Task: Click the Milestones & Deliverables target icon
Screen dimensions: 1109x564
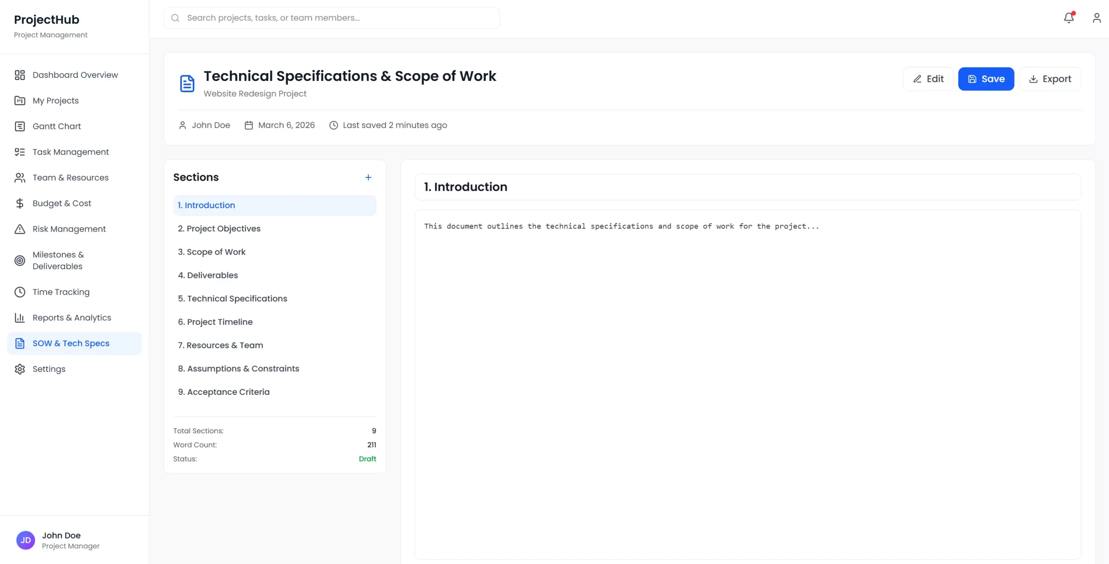Action: (x=20, y=261)
